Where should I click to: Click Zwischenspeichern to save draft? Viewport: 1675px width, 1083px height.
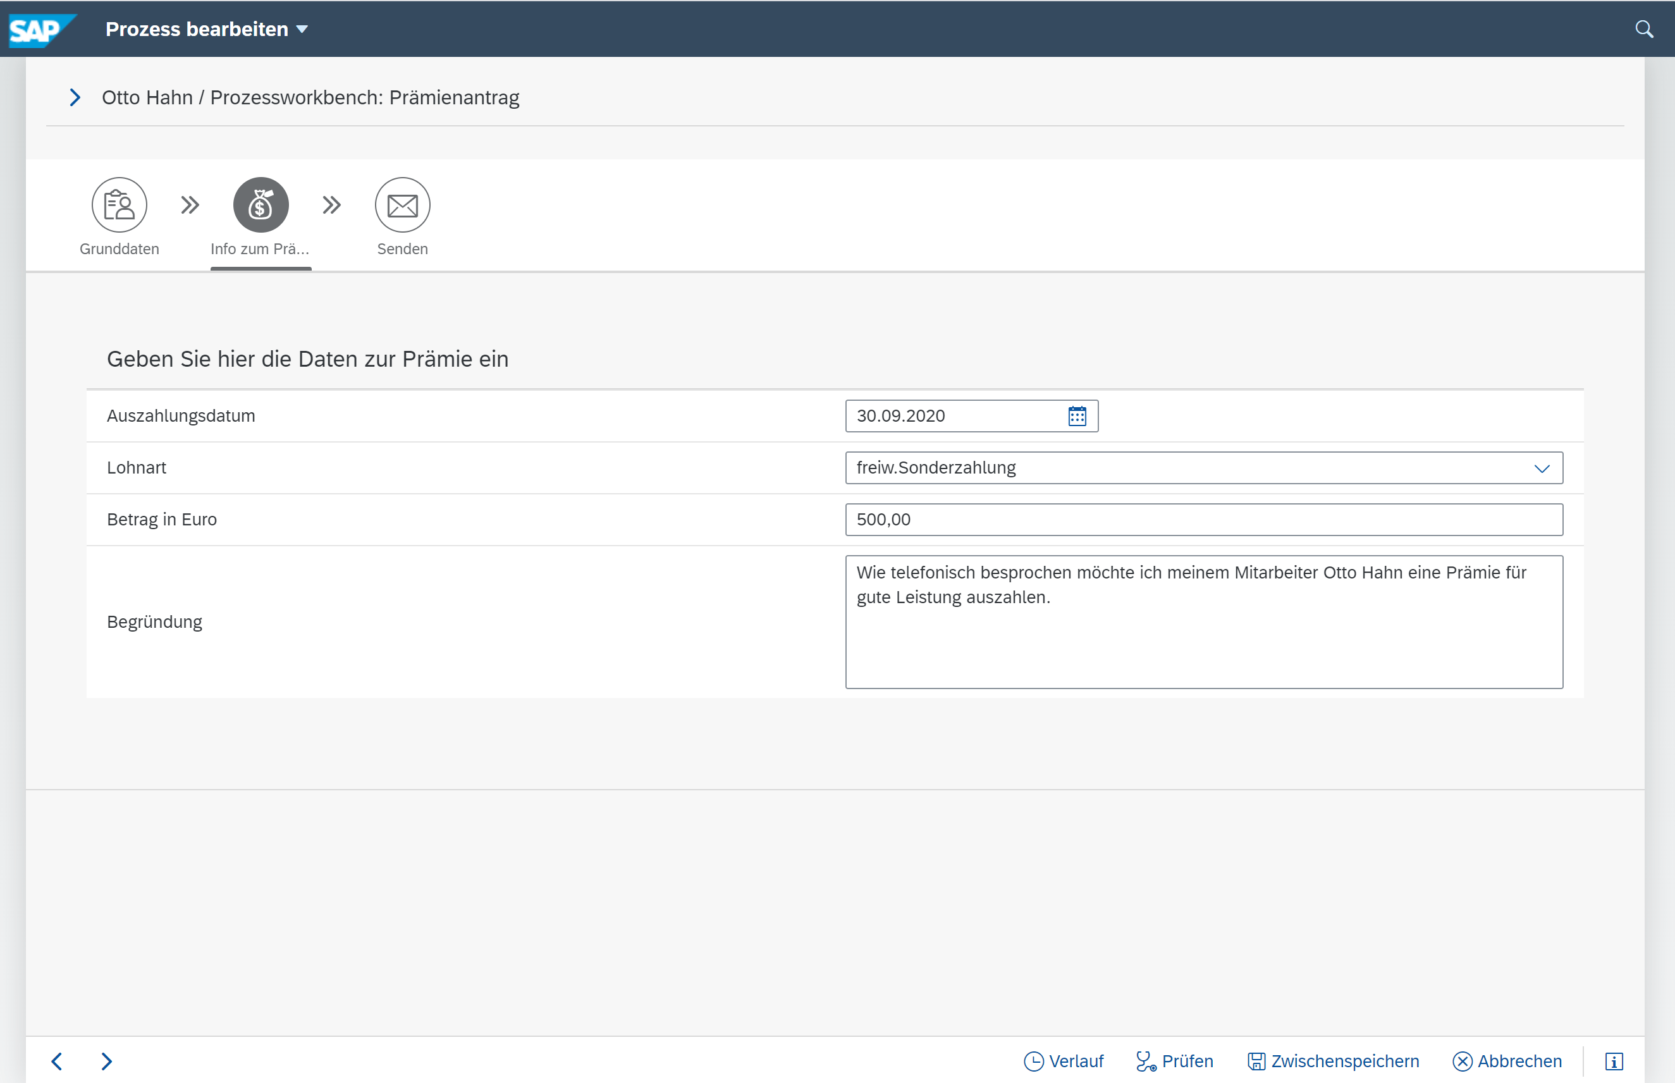pyautogui.click(x=1334, y=1062)
